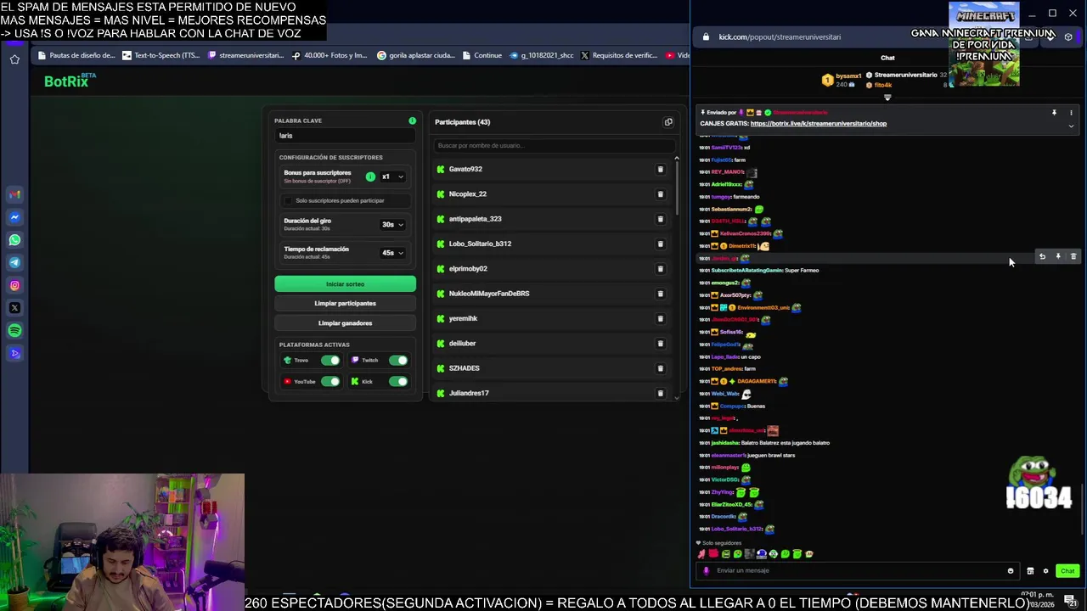The width and height of the screenshot is (1087, 611).
Task: Delete participant elprimoby02
Action: 660,269
